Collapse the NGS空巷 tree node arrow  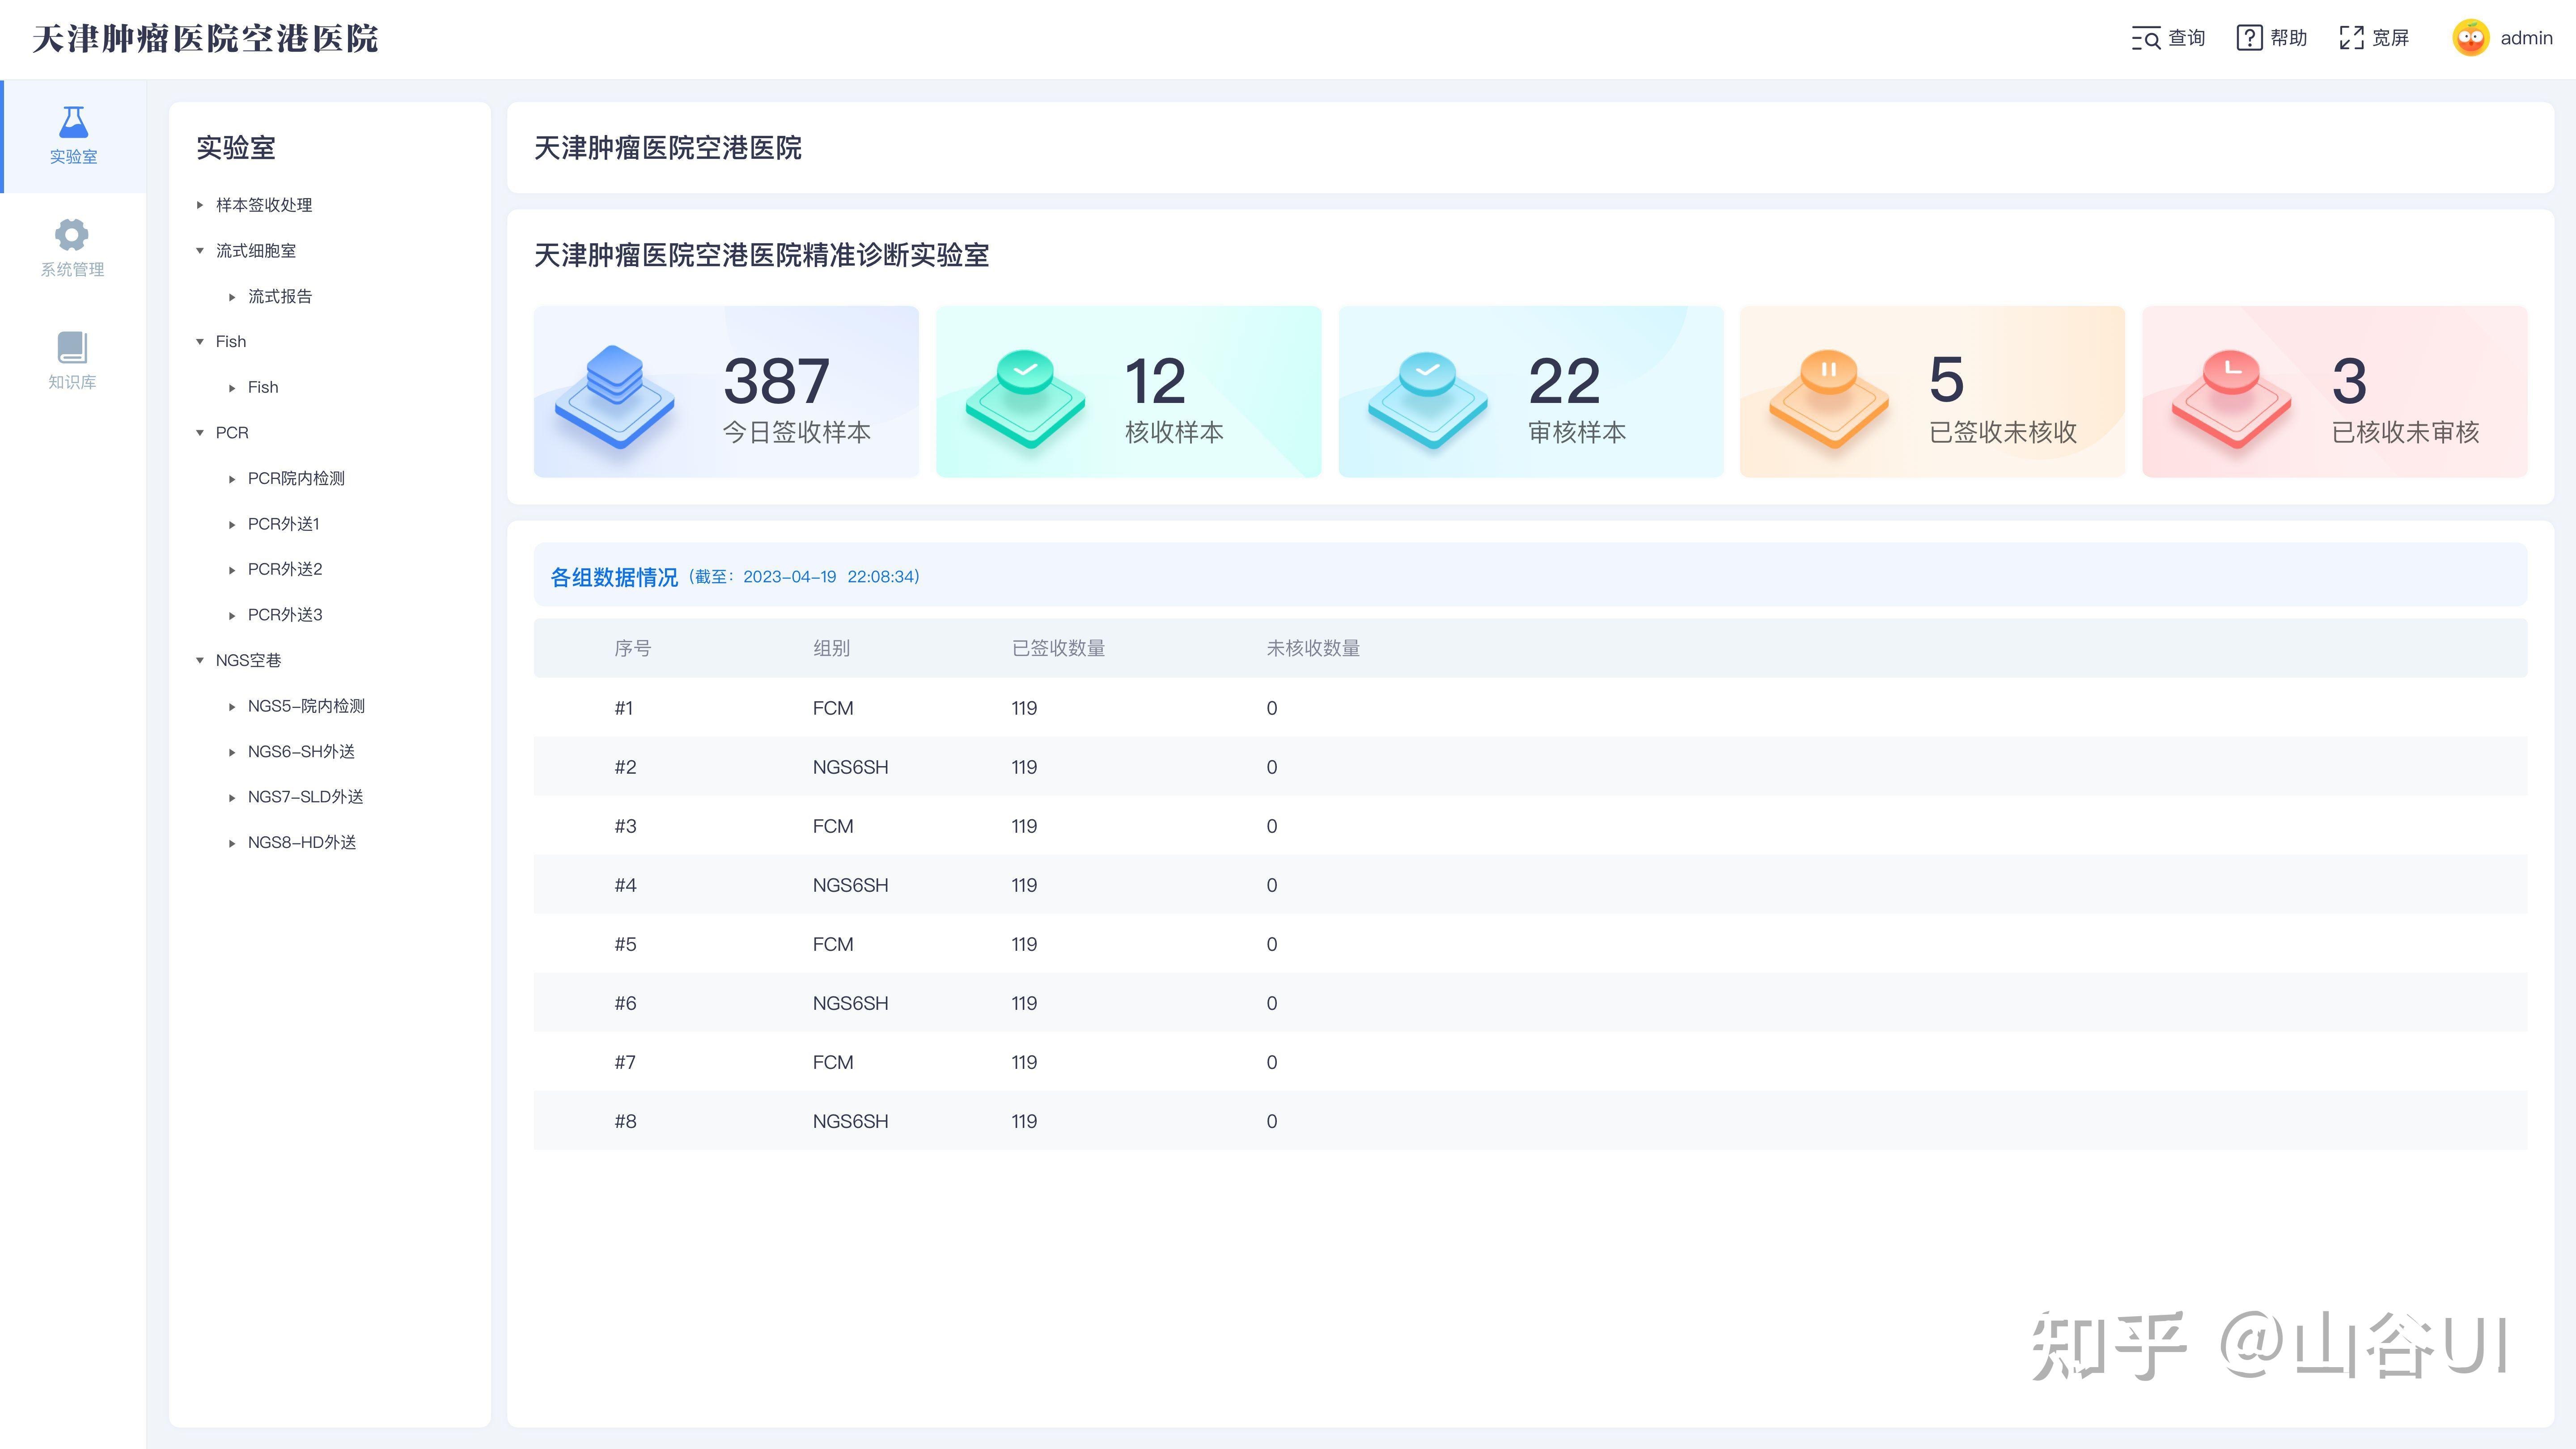(x=200, y=661)
